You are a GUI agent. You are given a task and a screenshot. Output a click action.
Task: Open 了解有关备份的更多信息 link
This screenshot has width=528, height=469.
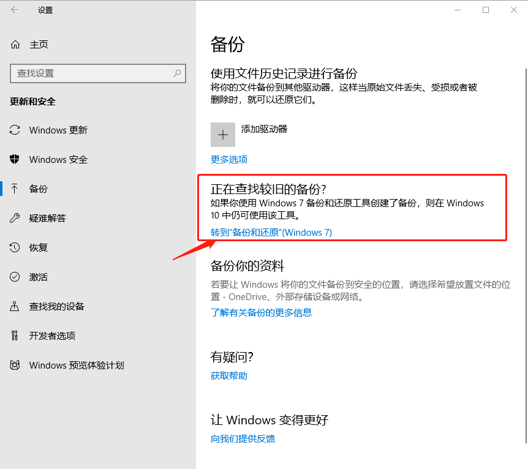(x=261, y=312)
